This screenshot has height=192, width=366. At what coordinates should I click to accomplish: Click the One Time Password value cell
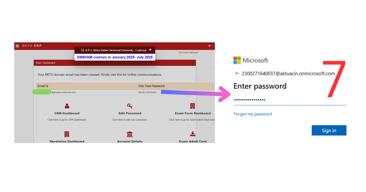pos(176,92)
